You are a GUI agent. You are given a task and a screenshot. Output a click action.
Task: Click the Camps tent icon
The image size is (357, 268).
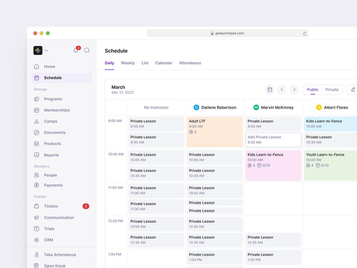[36, 121]
